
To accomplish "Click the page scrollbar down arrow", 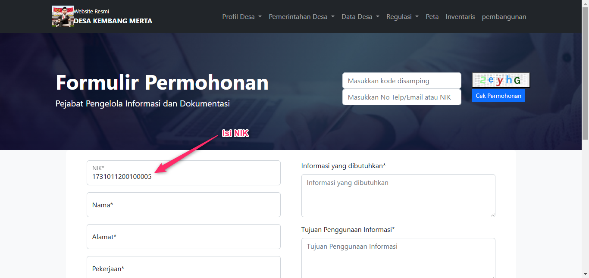I will pyautogui.click(x=585, y=274).
